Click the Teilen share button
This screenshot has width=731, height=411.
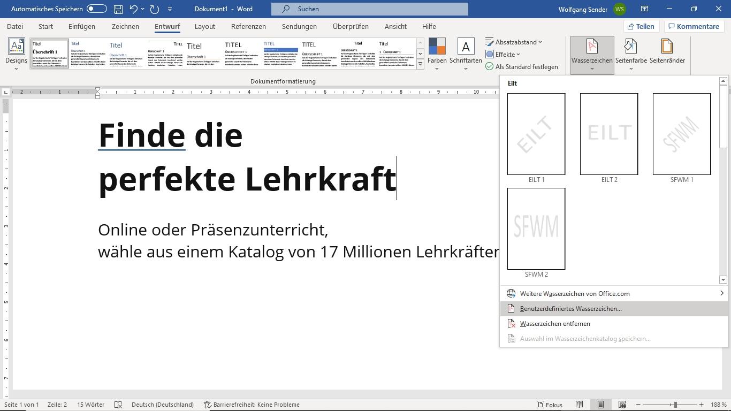(641, 26)
